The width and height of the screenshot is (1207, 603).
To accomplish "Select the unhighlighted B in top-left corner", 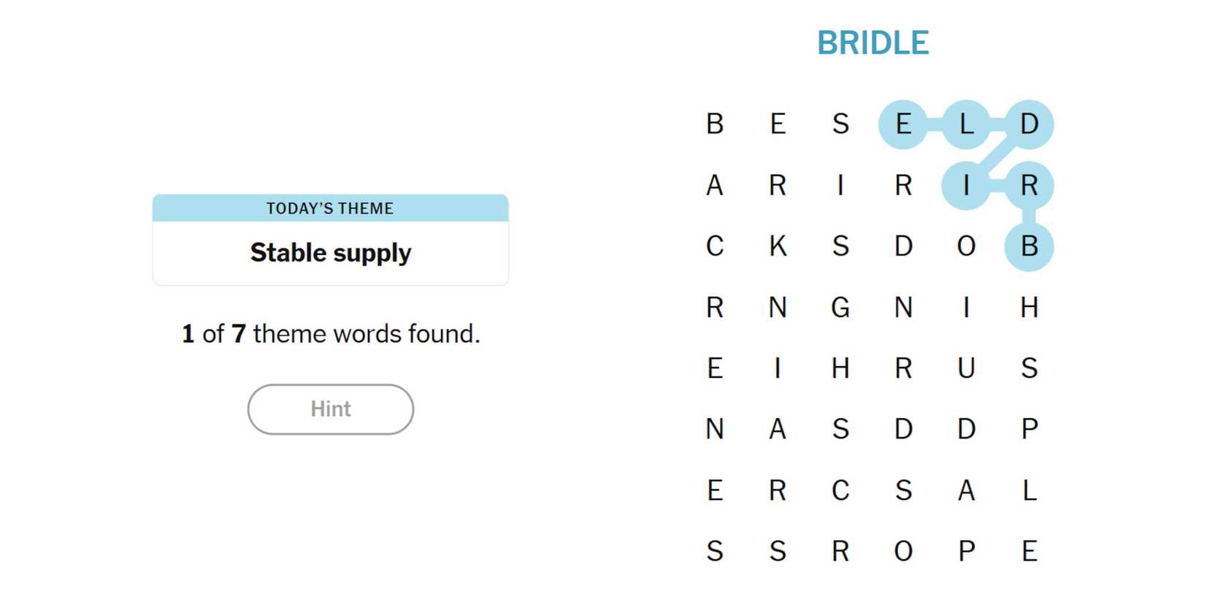I will 715,124.
